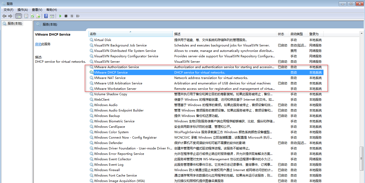Screen dimensions: 365x183
Task: Click the 'DHCP service for virtual networks.' description in the selected row
Action: click(x=200, y=72)
